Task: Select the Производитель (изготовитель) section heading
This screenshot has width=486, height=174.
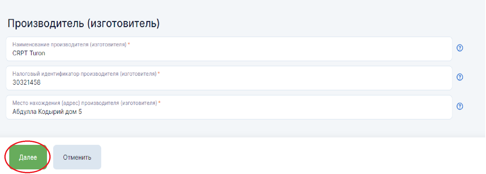Action: click(84, 24)
